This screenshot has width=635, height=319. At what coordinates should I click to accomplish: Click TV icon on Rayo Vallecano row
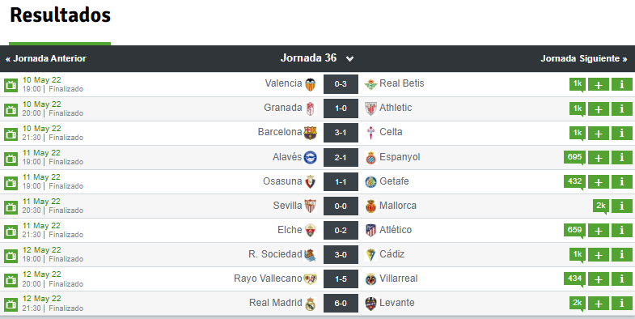tap(11, 280)
